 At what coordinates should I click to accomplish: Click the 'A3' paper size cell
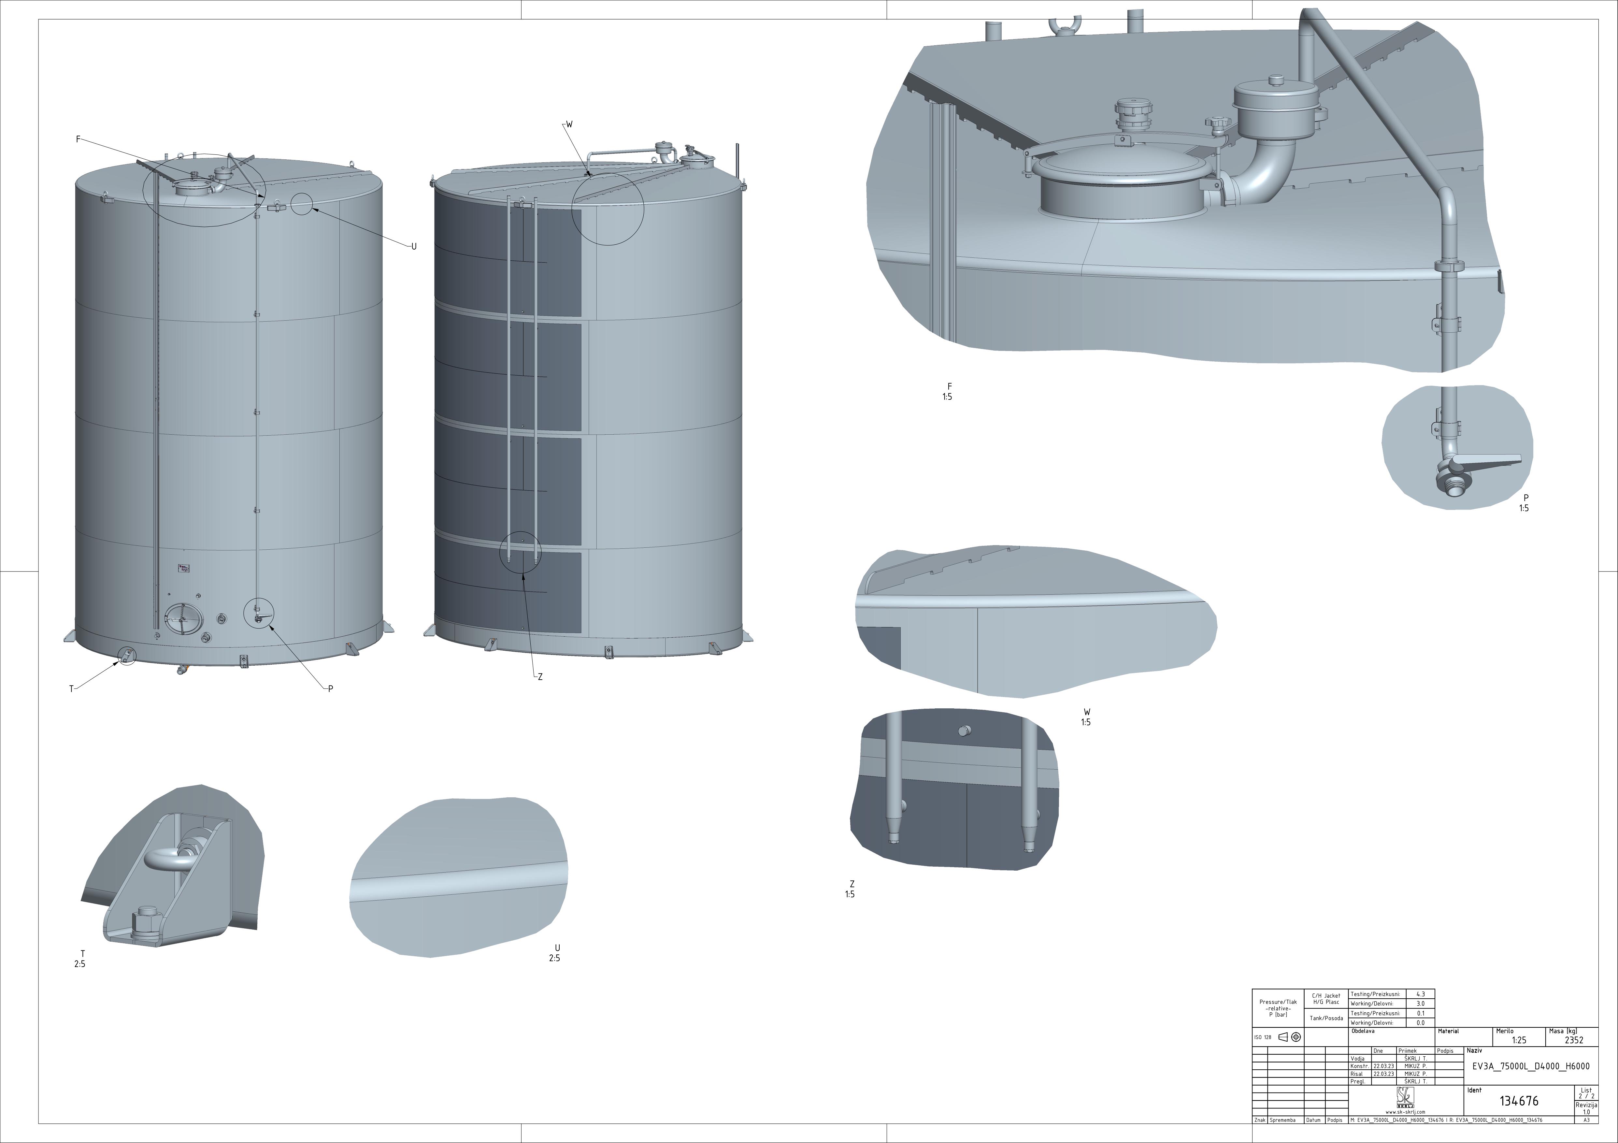(x=1586, y=1120)
